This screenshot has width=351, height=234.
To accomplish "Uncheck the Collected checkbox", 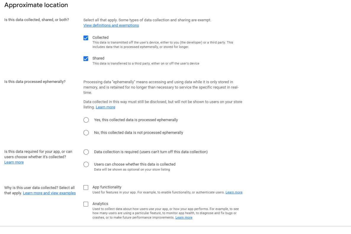I will (x=86, y=38).
